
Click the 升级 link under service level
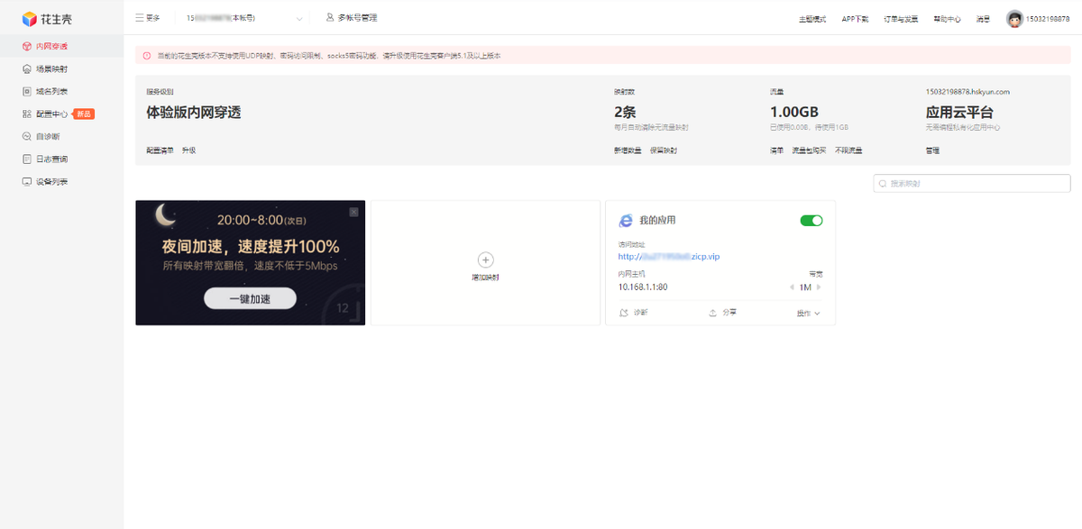pos(188,150)
